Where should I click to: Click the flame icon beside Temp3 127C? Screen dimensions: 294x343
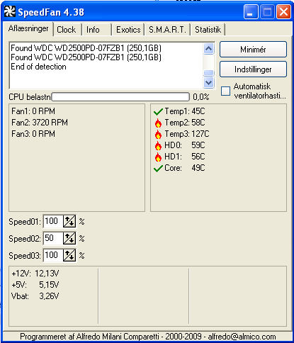[158, 134]
